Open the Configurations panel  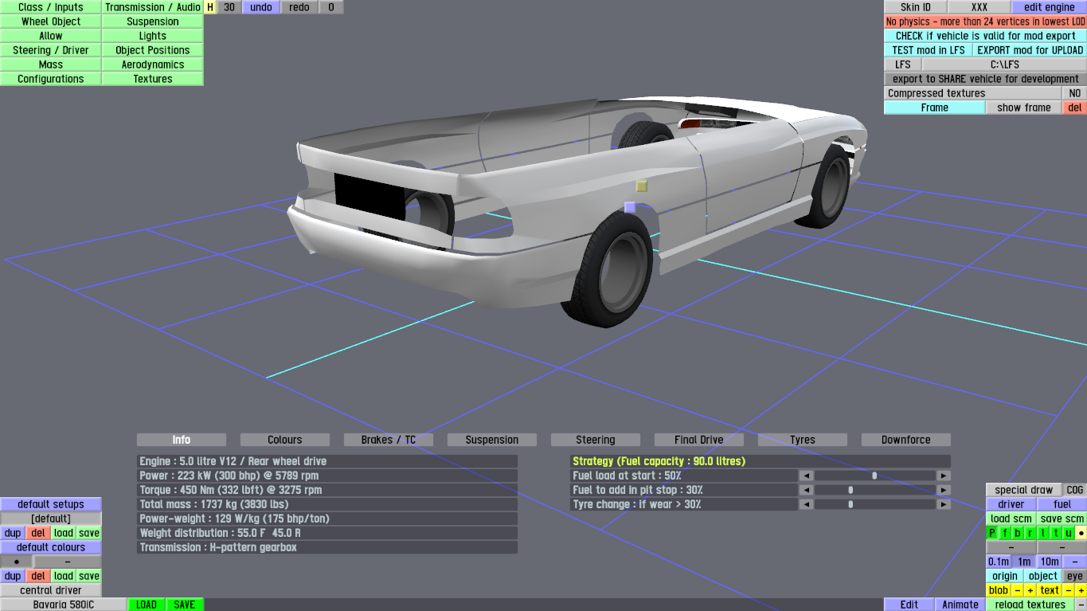coord(51,79)
